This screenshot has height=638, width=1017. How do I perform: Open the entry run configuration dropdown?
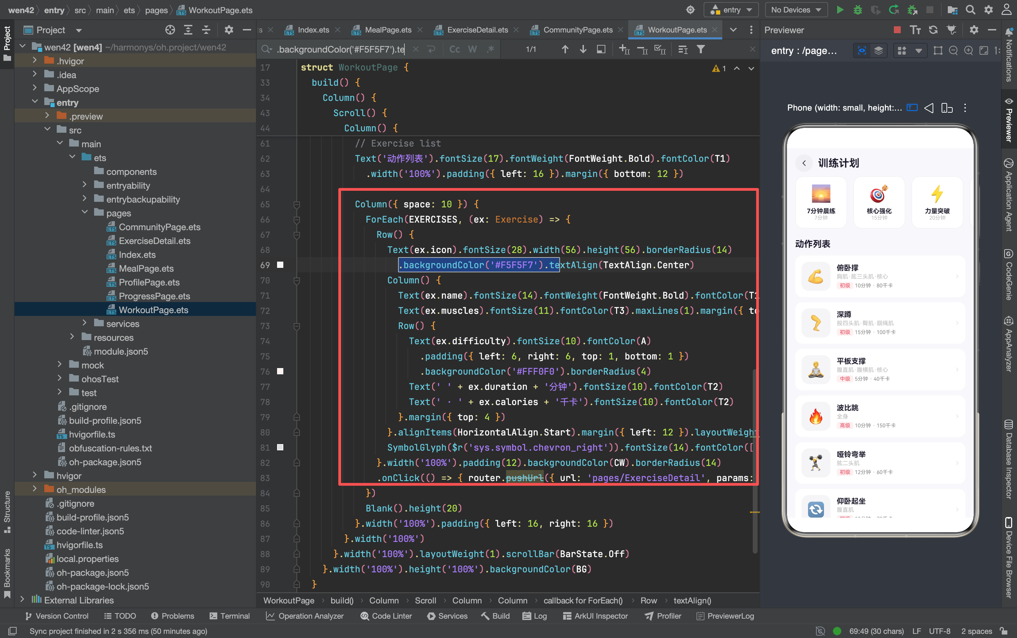click(732, 10)
